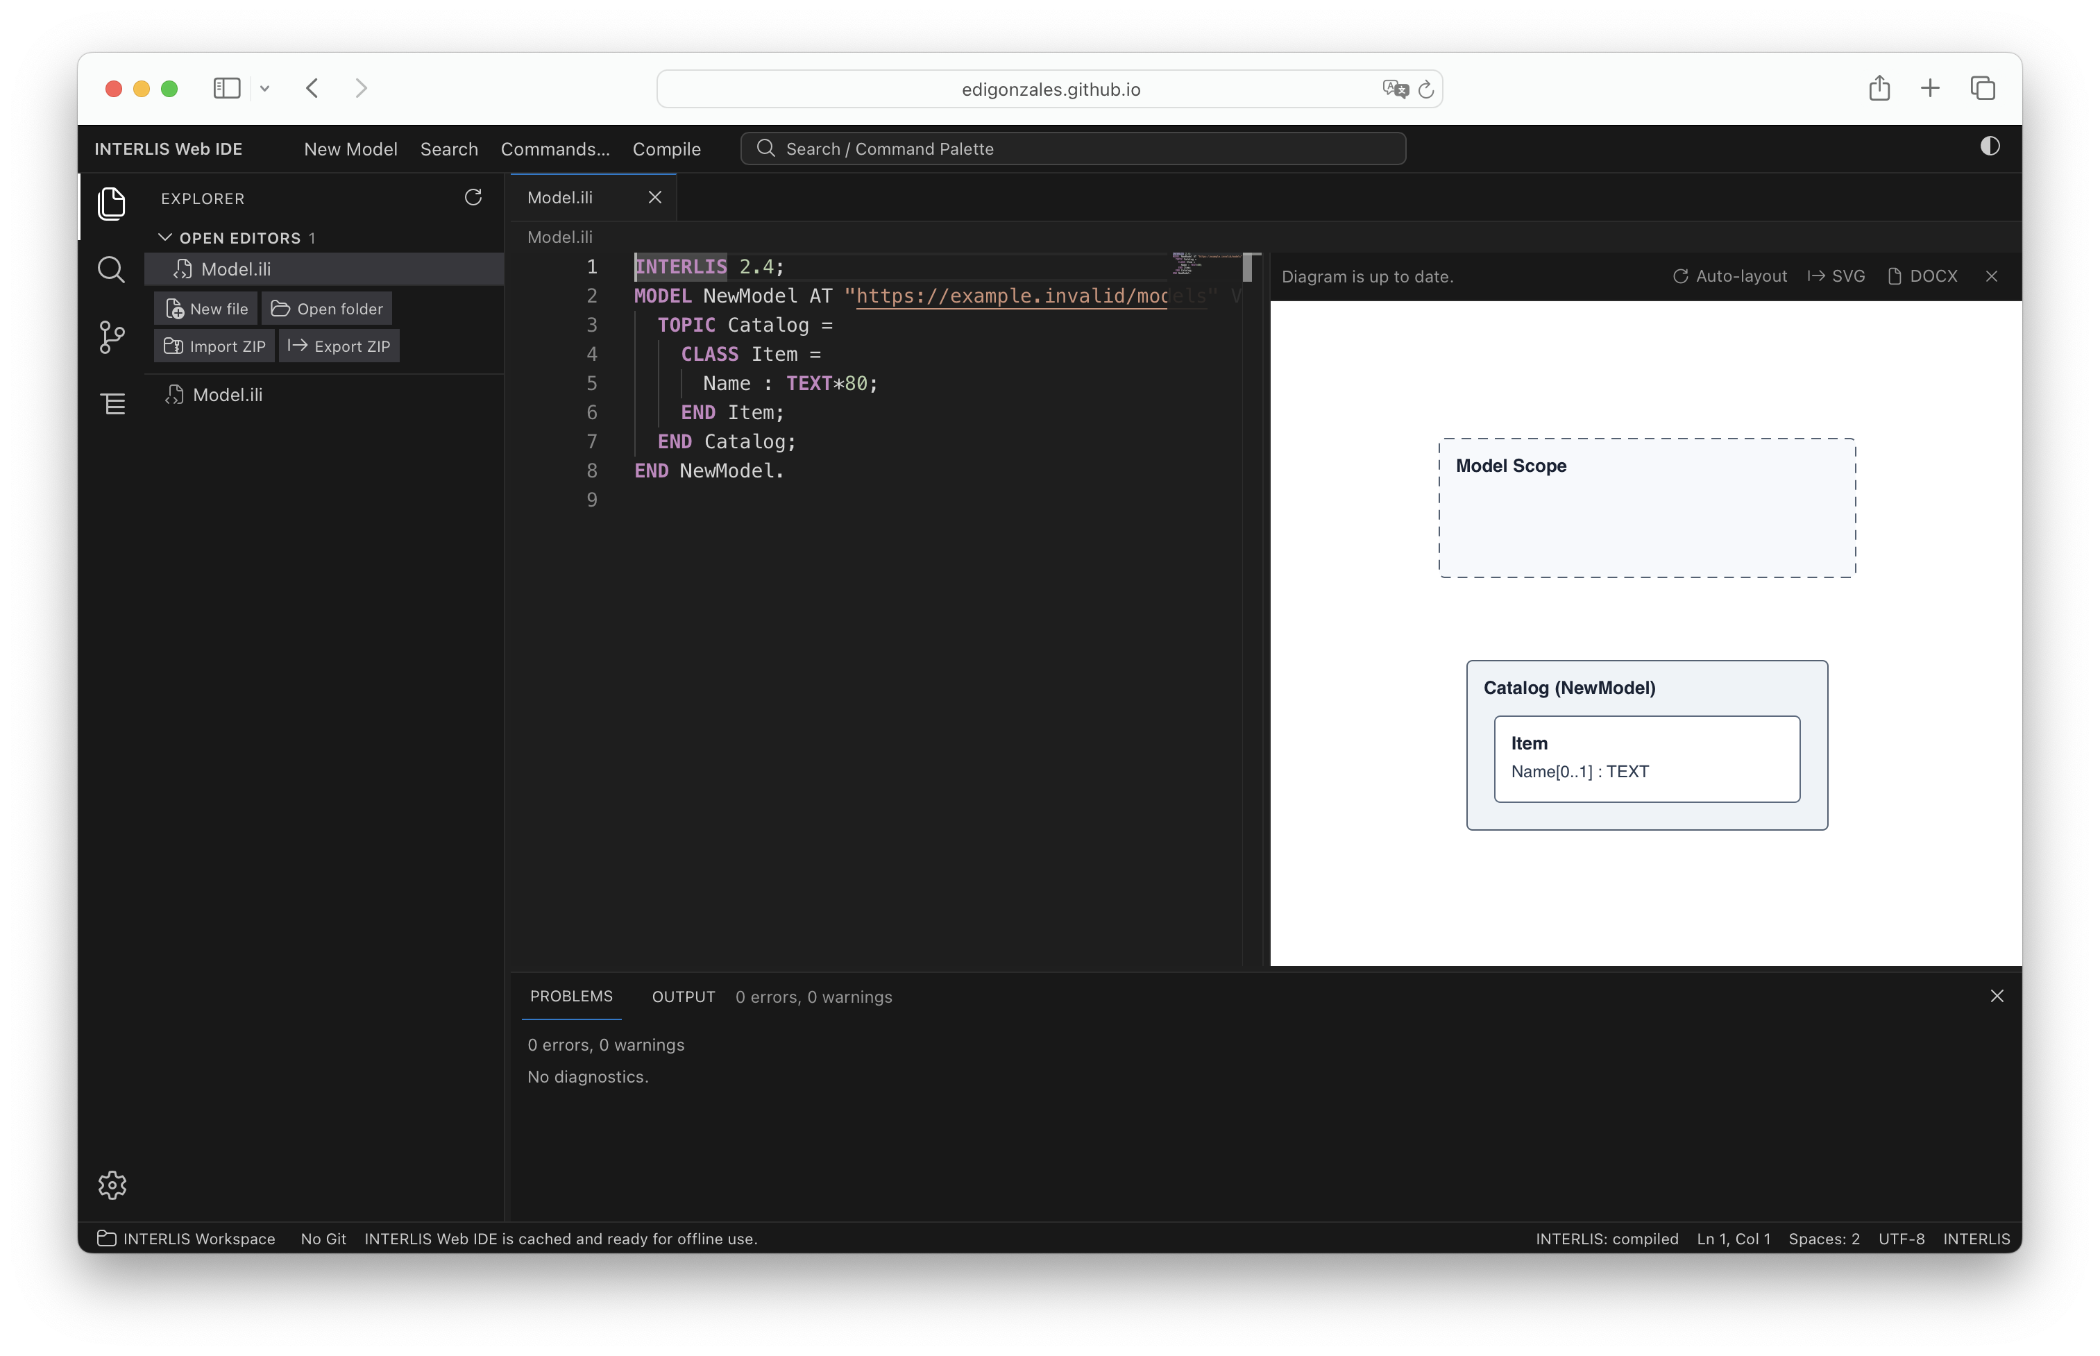Close the Model.ili editor tab
Screen dimensions: 2100x1356
[655, 197]
